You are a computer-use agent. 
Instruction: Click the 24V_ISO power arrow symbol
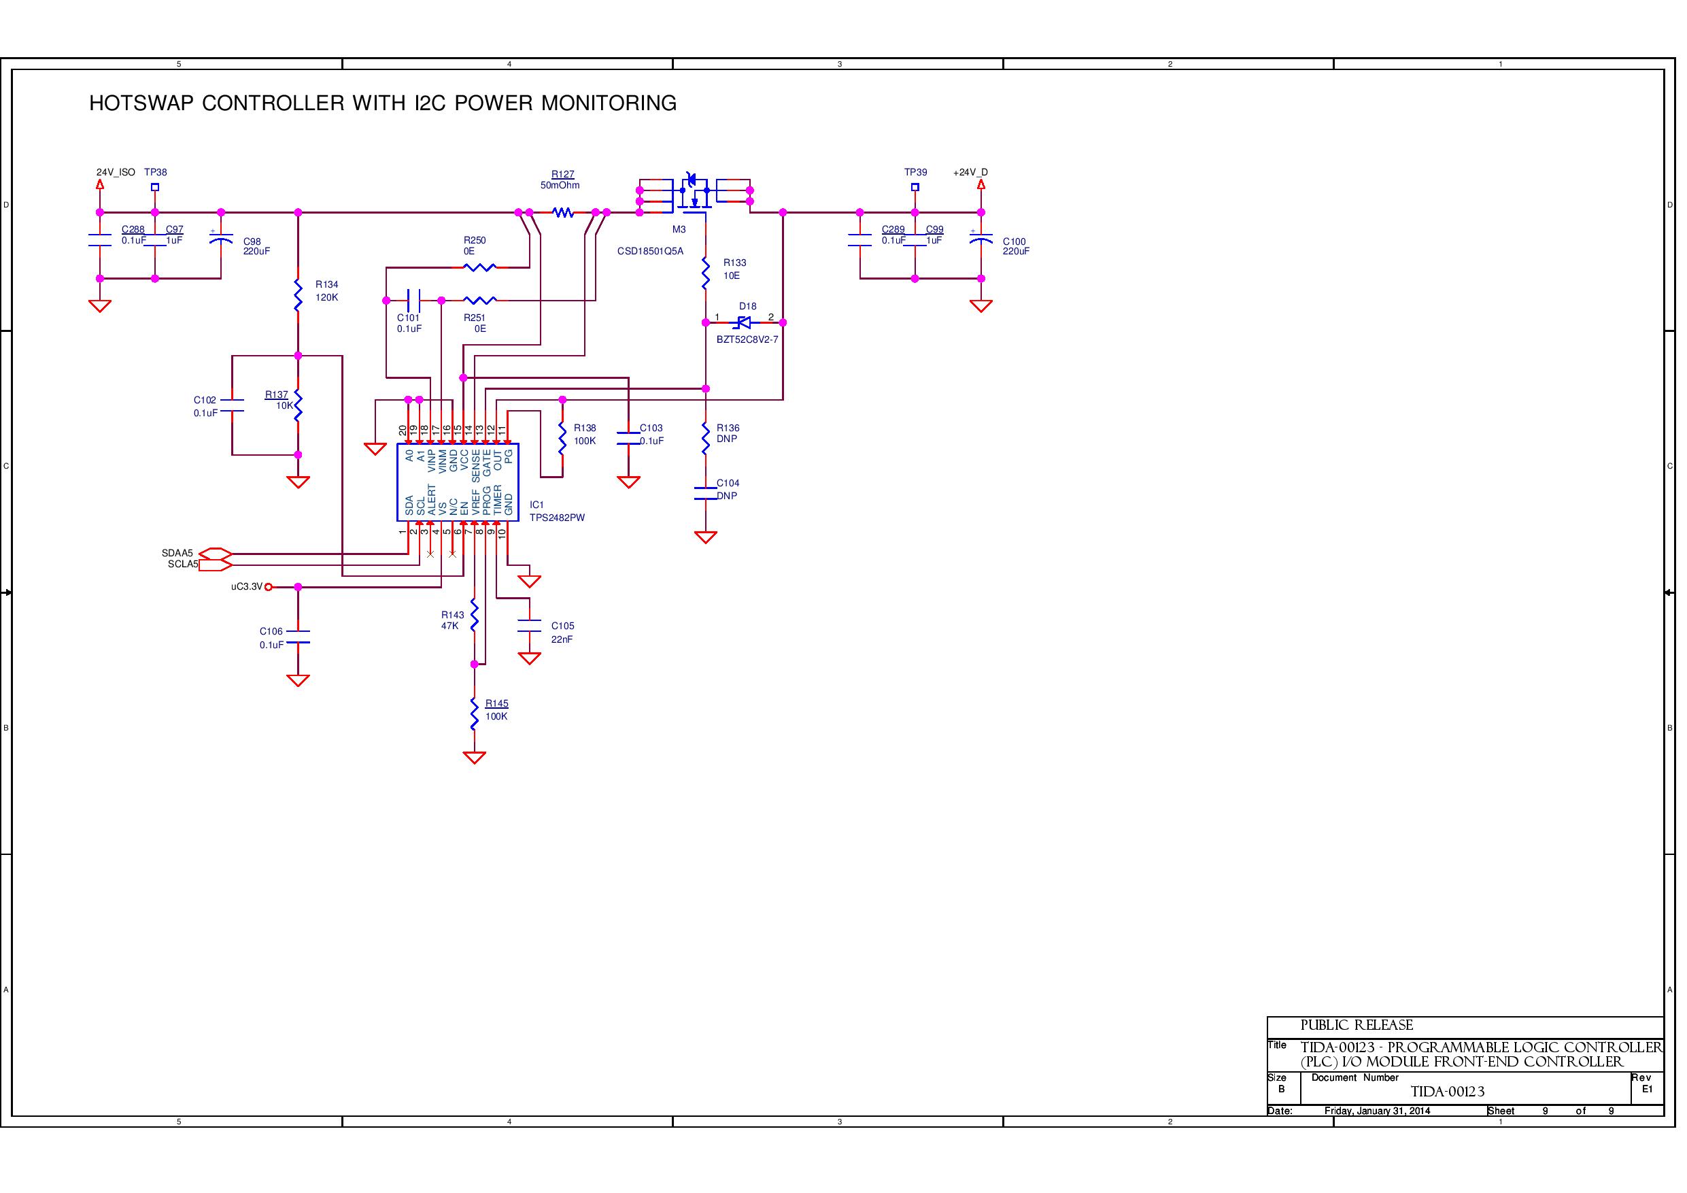(x=100, y=184)
